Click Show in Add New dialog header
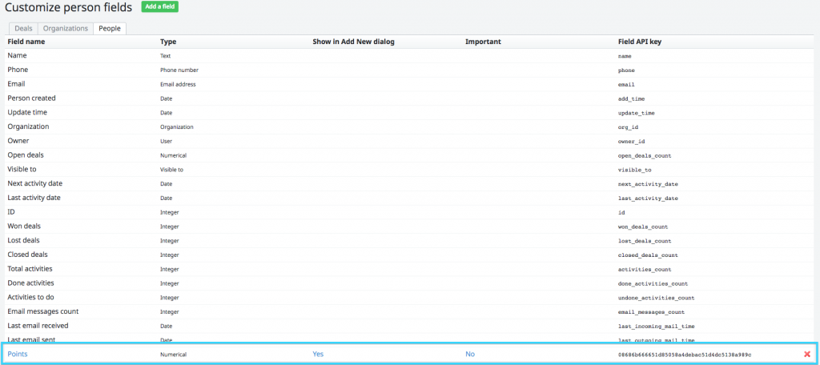This screenshot has width=820, height=365. click(x=353, y=41)
